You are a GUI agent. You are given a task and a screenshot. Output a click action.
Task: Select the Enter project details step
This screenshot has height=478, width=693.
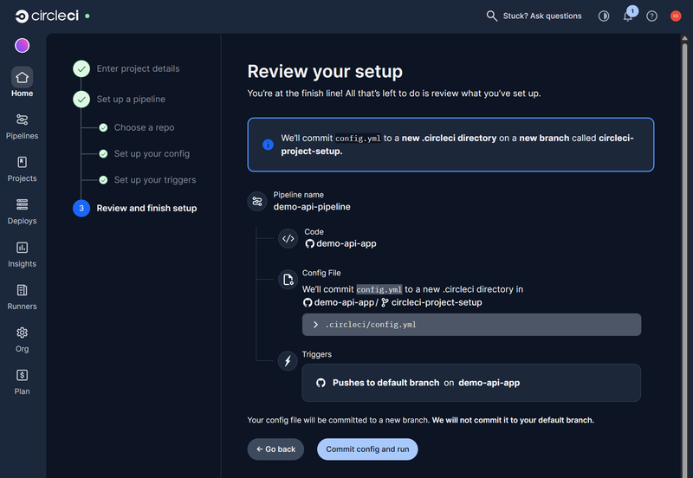[x=138, y=68]
